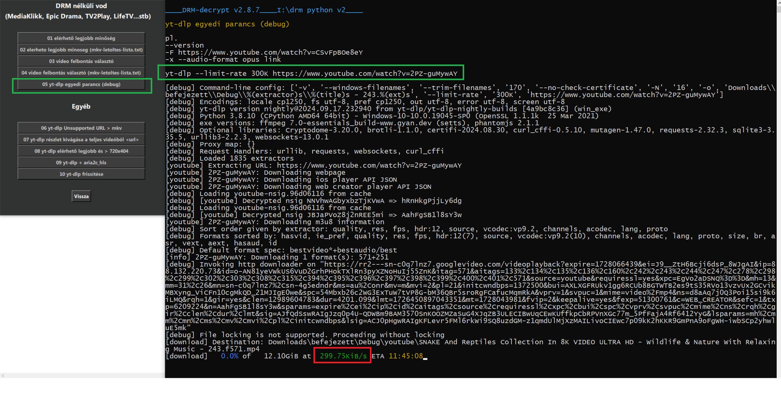Click the 'Egyéb' section heading
The height and width of the screenshot is (394, 781).
pos(81,106)
